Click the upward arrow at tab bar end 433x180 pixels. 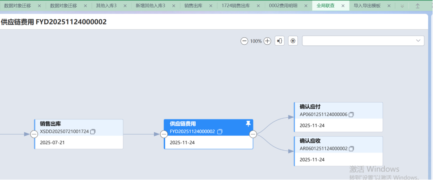(418, 6)
